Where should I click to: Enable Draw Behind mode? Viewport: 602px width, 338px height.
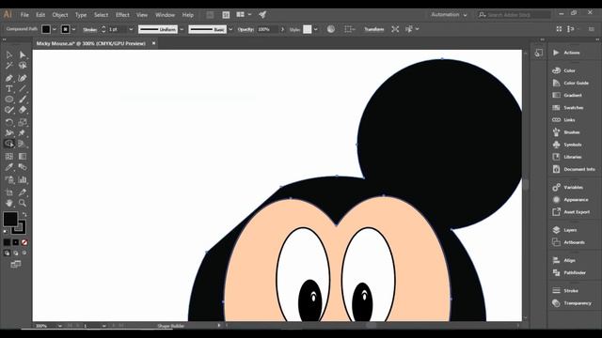pyautogui.click(x=16, y=253)
